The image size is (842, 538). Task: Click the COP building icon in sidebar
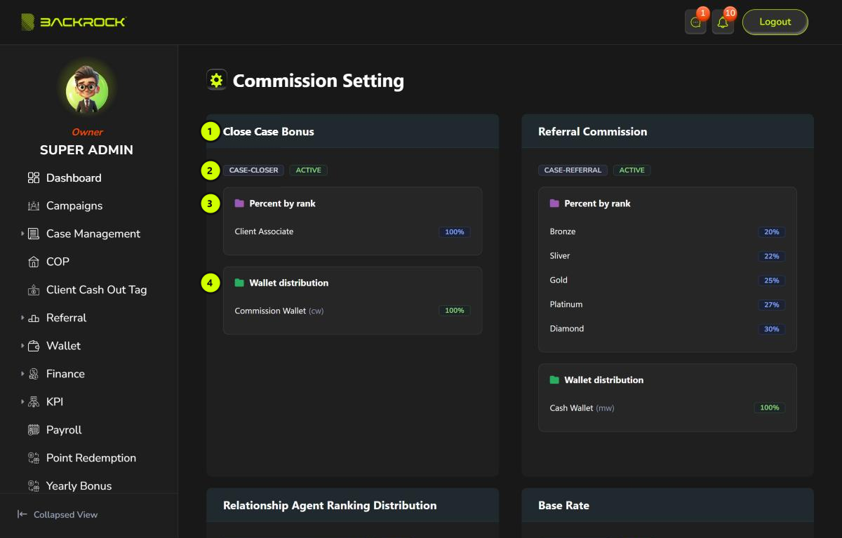[x=34, y=262]
